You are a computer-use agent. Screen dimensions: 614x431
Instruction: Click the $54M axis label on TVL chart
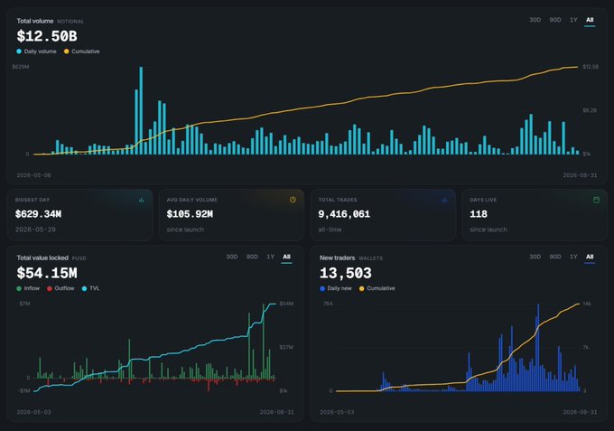pyautogui.click(x=286, y=304)
